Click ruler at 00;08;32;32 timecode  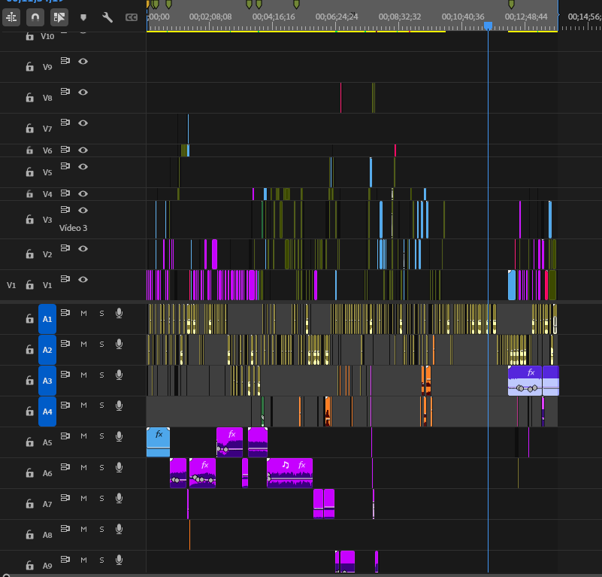[x=400, y=17]
